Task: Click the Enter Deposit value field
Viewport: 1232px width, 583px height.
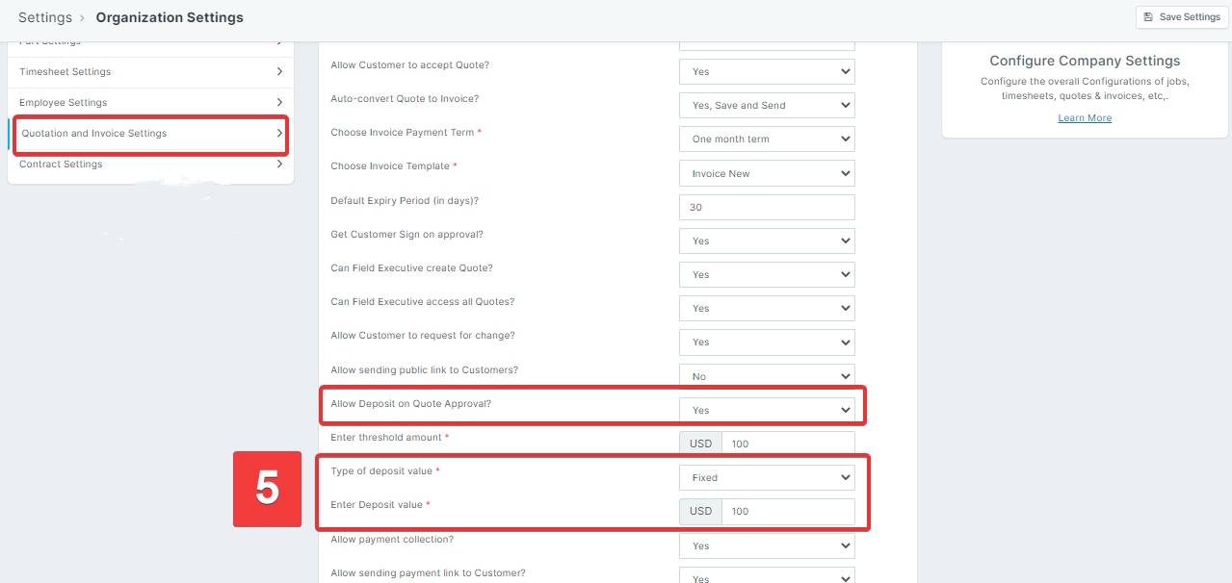Action: pos(787,512)
